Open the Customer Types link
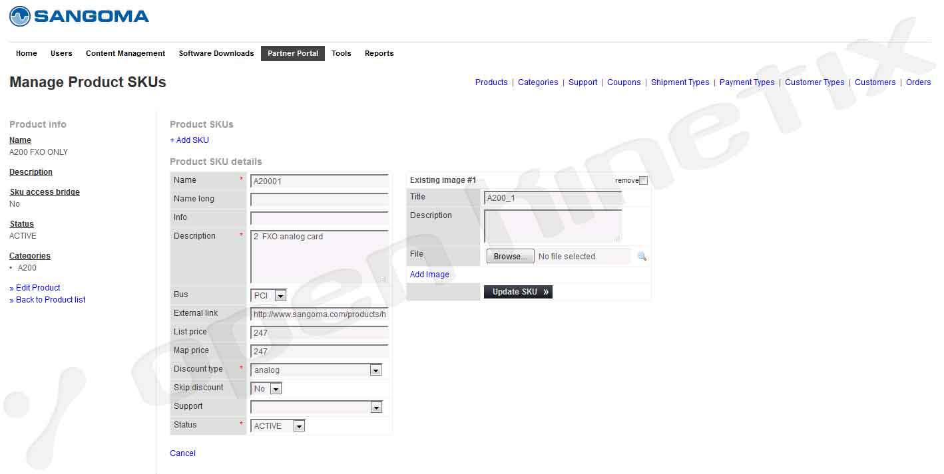The image size is (944, 474). [x=815, y=82]
